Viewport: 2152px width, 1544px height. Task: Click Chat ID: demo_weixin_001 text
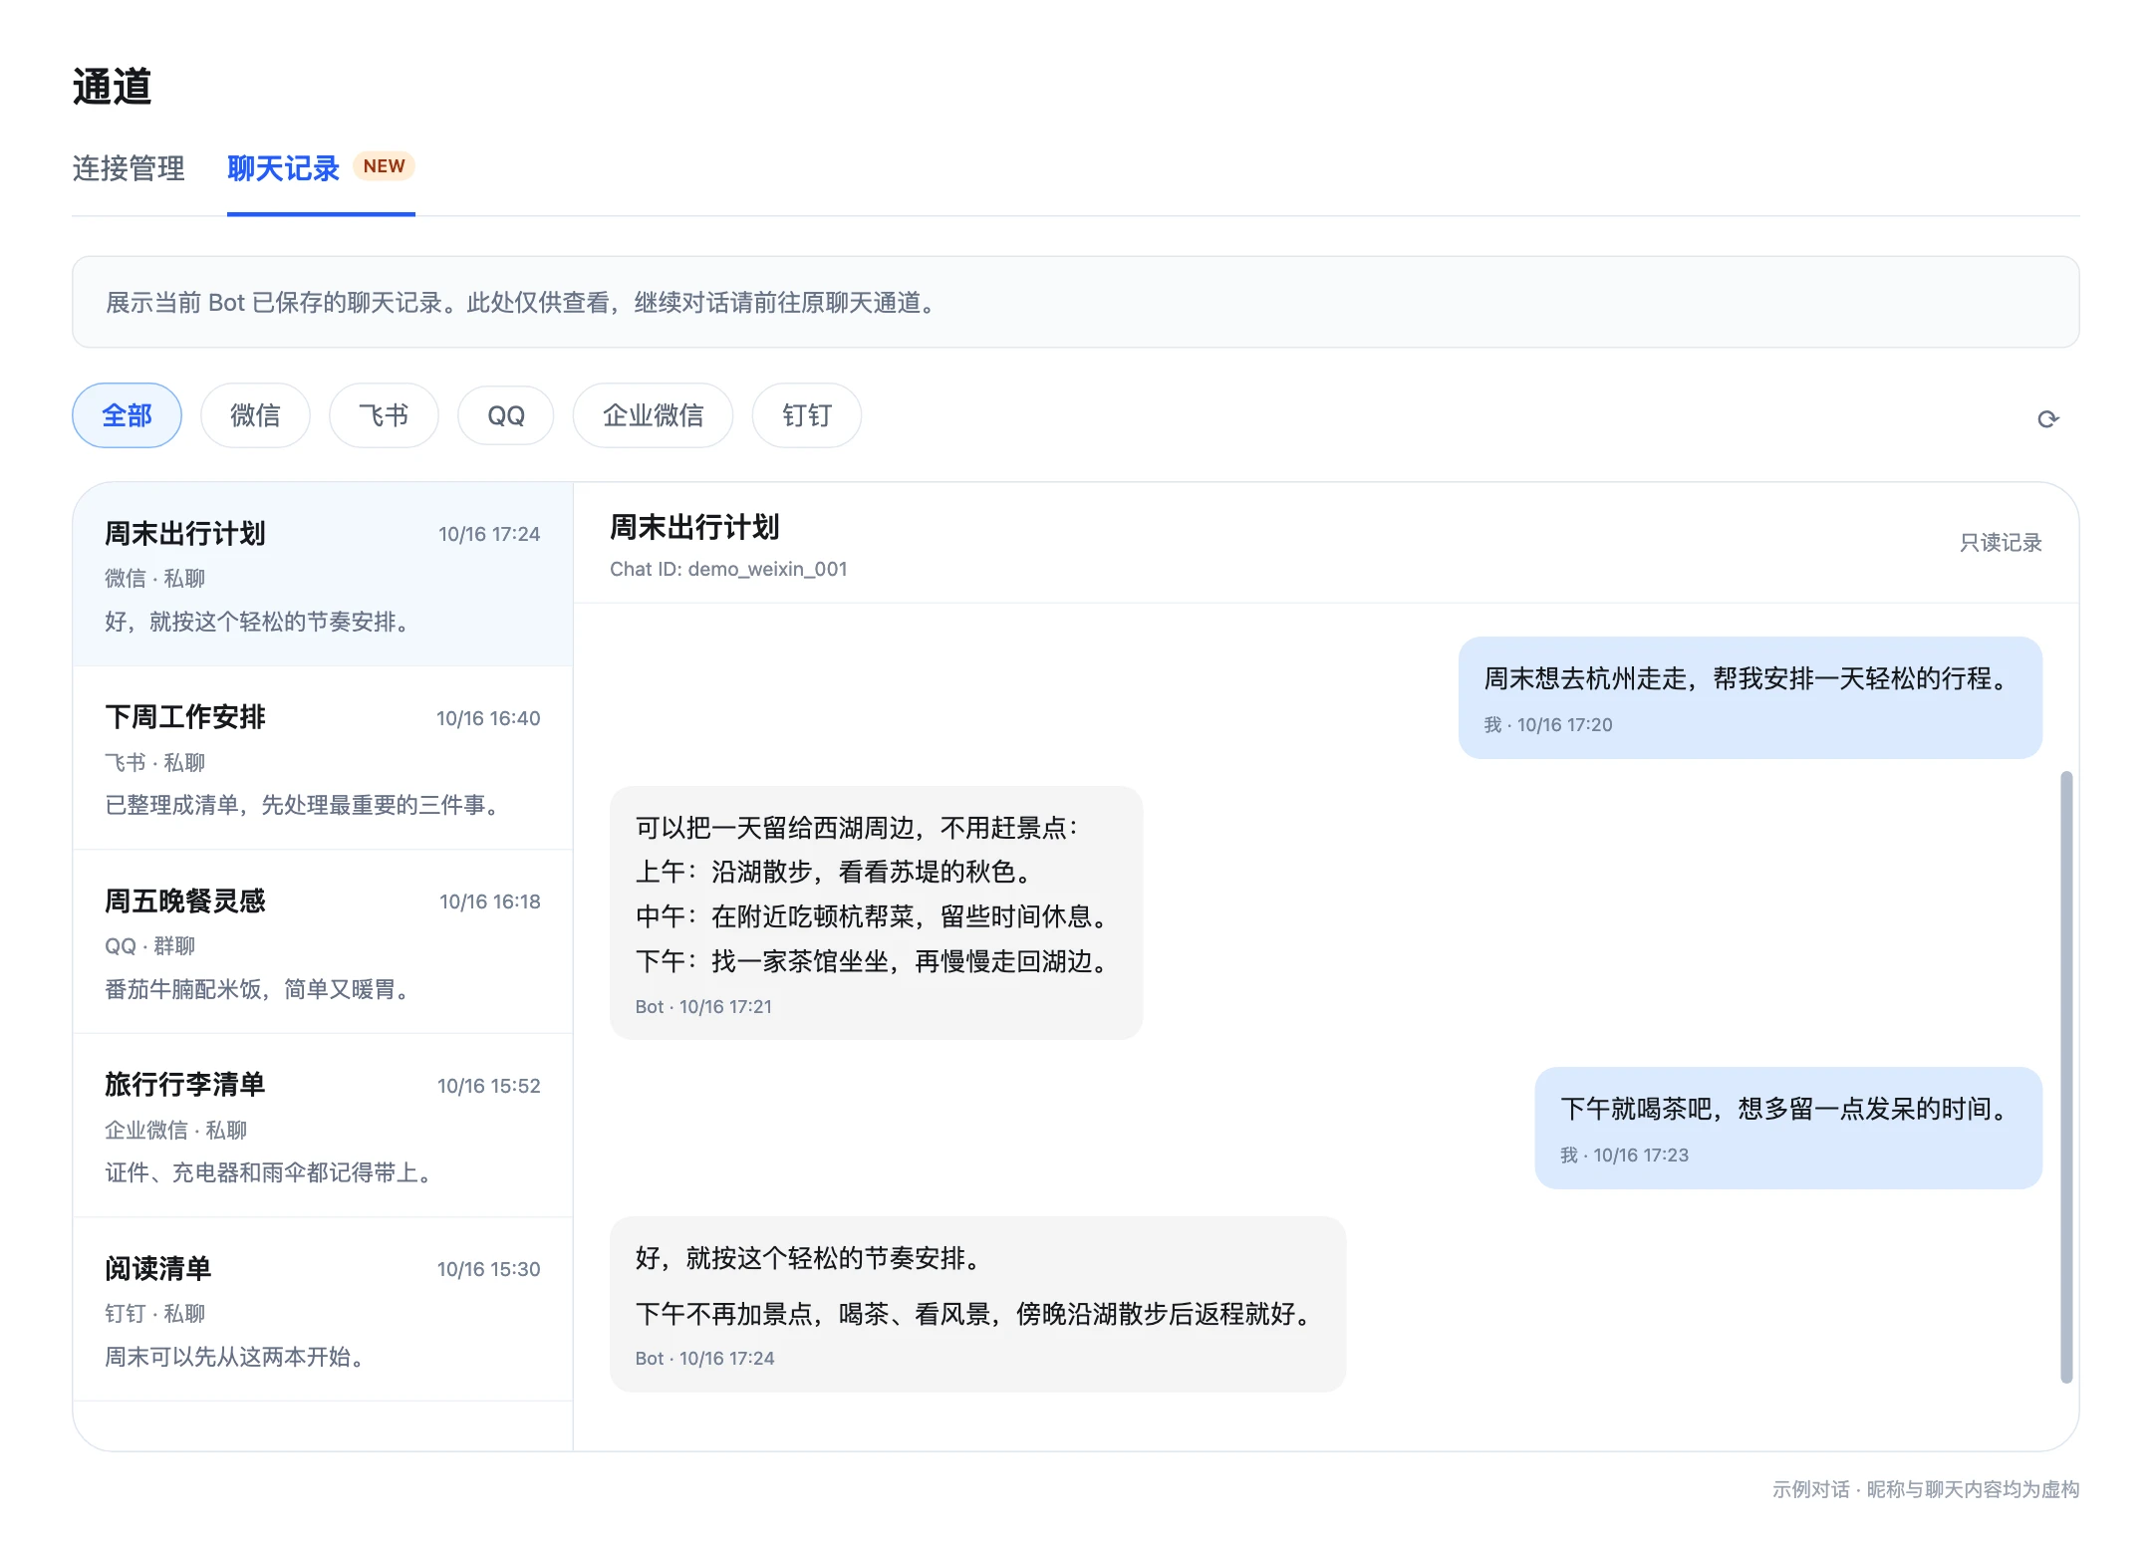tap(728, 569)
